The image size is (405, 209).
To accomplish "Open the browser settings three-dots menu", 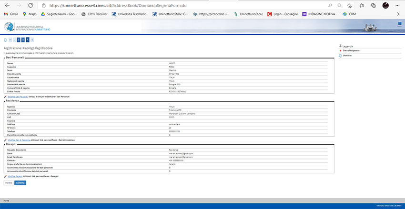I will pos(398,5).
